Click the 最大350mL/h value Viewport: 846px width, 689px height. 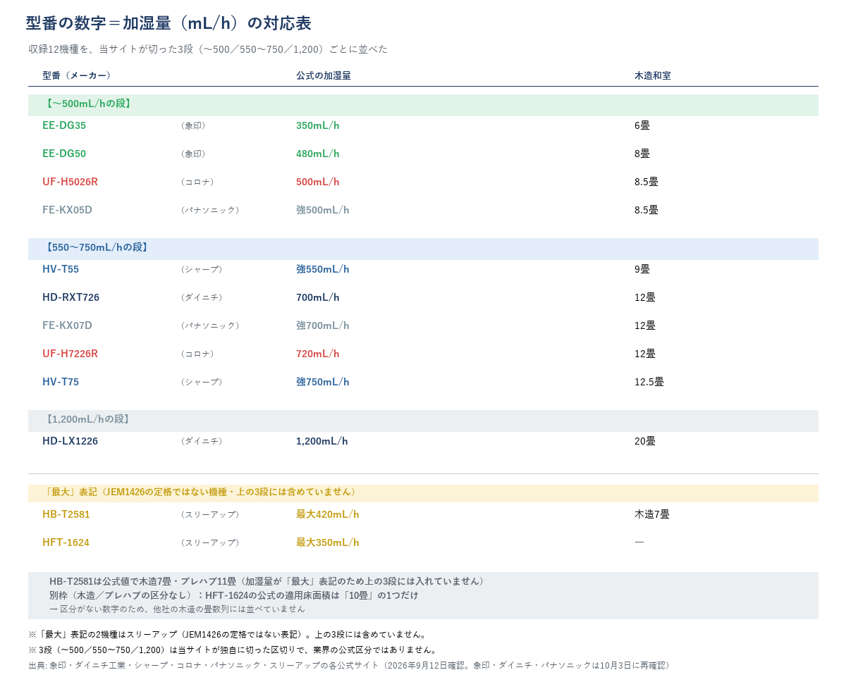pos(328,542)
